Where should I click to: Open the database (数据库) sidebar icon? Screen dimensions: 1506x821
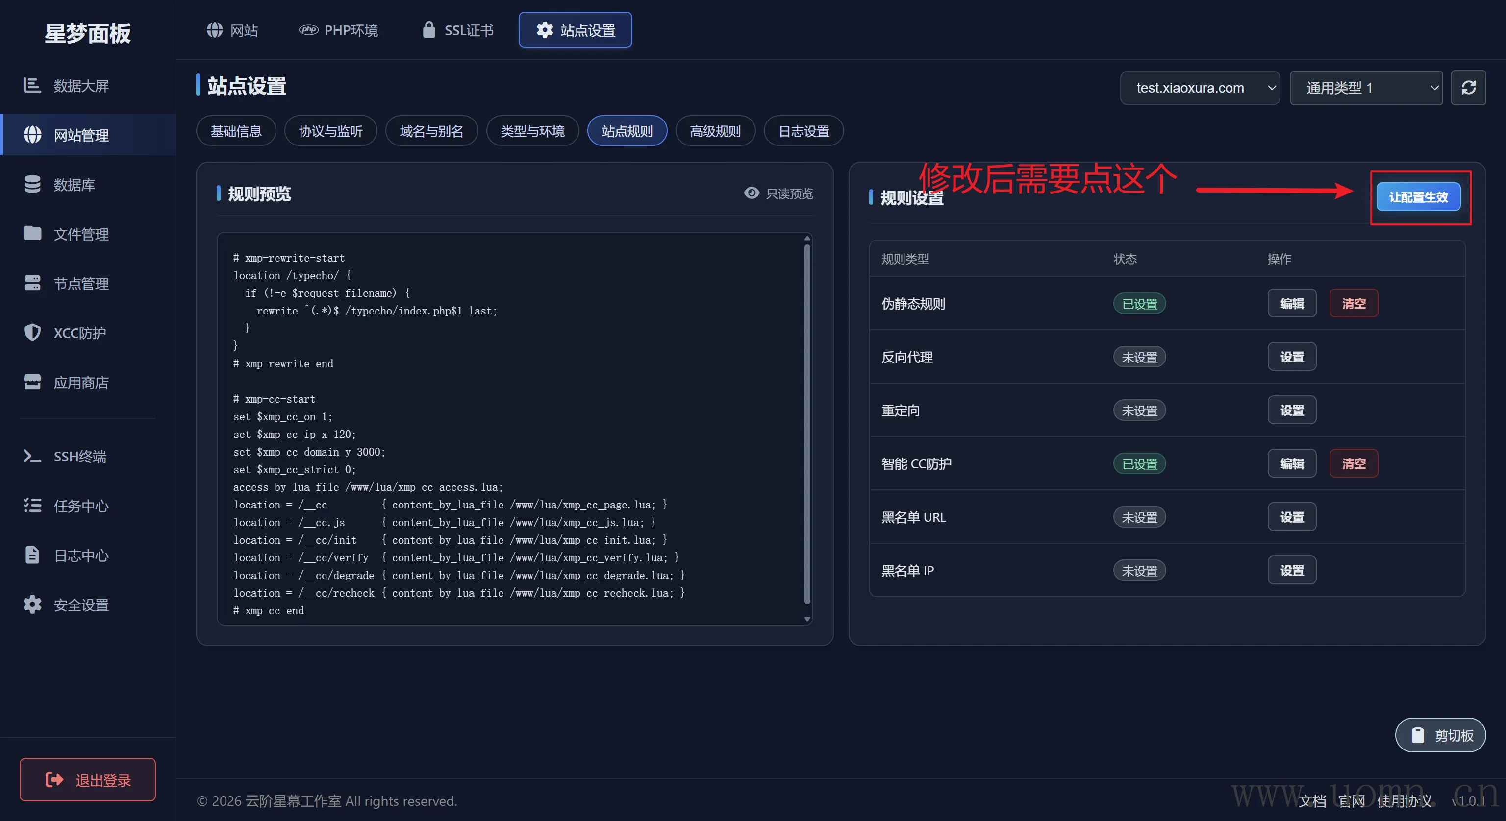point(32,184)
